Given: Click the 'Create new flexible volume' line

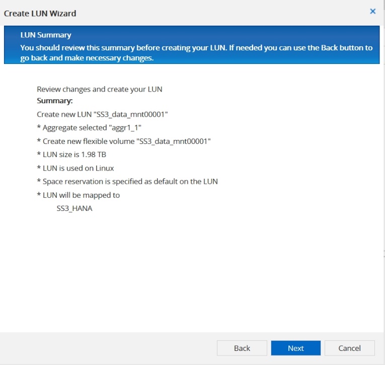Looking at the screenshot, I should click(x=123, y=141).
